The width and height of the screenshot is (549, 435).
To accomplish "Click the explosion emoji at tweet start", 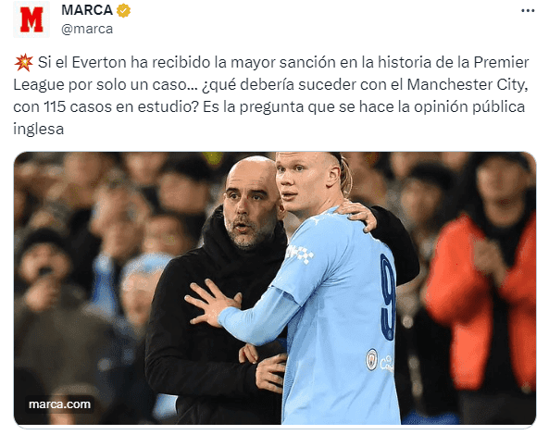I will (x=23, y=63).
